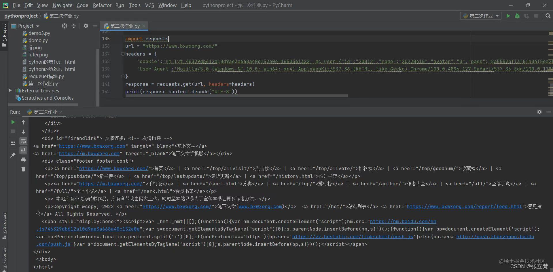Stop the process in the Run panel
Image resolution: width=553 pixels, height=272 pixels.
click(x=13, y=131)
